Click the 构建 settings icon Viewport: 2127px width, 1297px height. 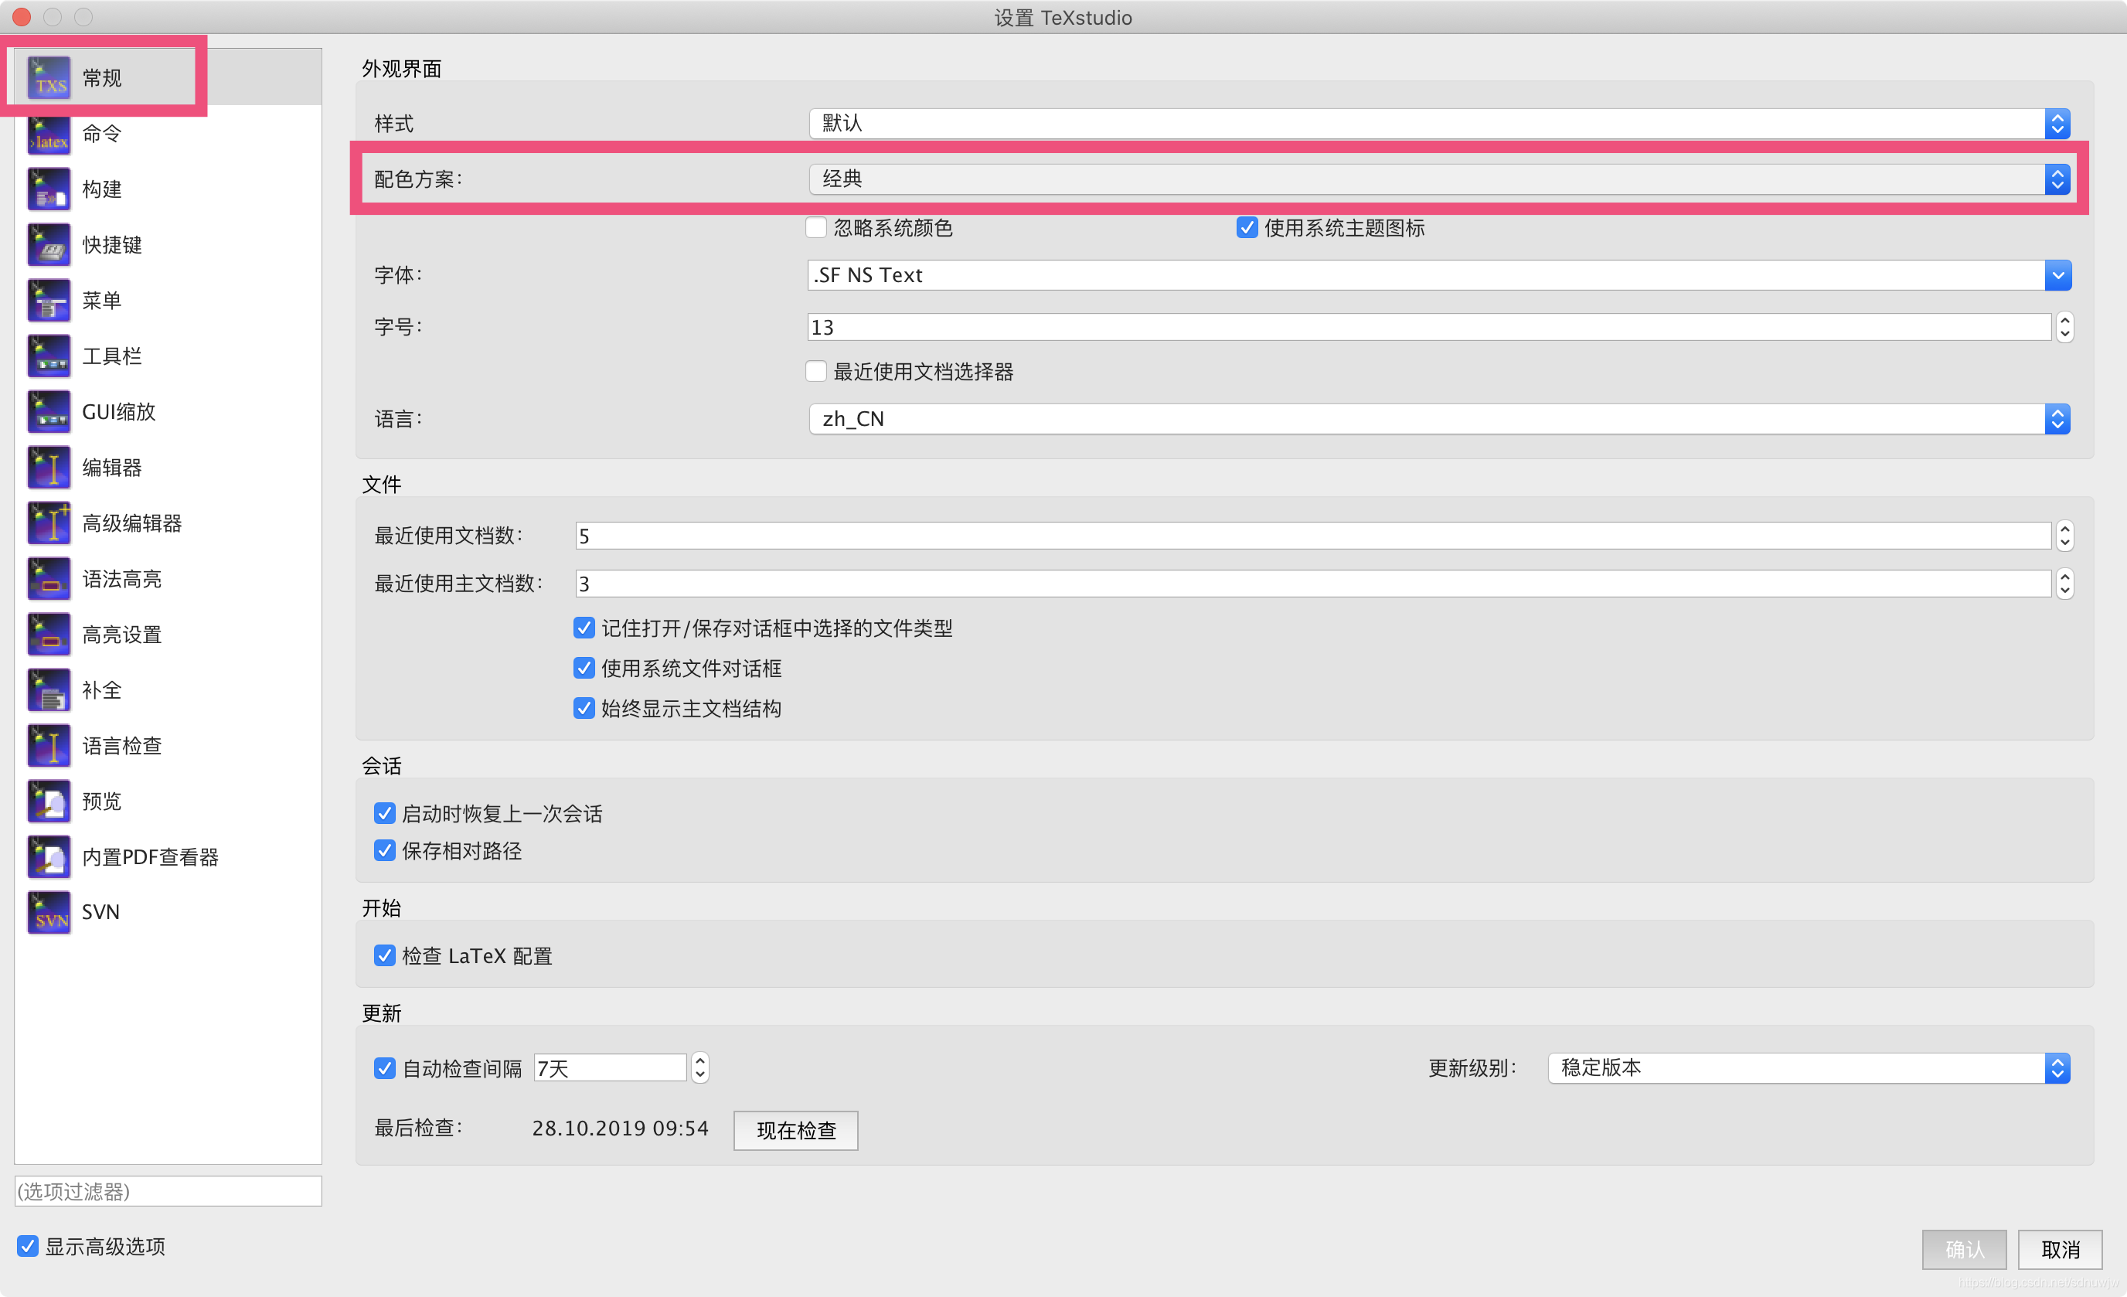click(x=49, y=189)
